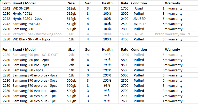
Task: Click the 95% health cell
Action: tap(107, 8)
